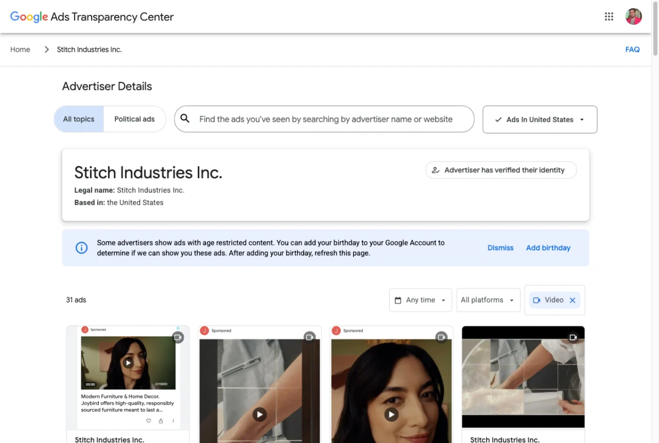
Task: Click the red J avatar on third ad
Action: [336, 330]
